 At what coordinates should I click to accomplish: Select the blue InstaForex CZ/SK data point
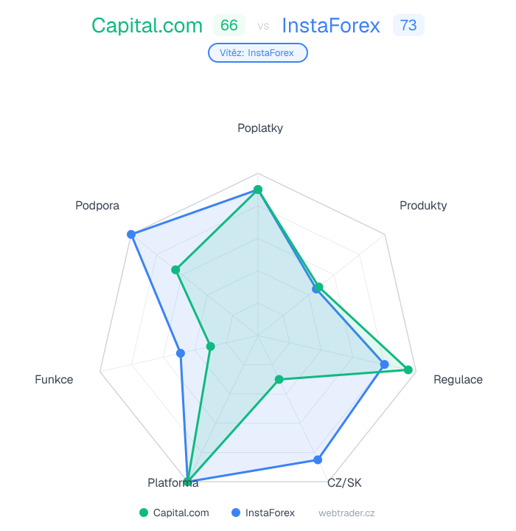tap(318, 459)
